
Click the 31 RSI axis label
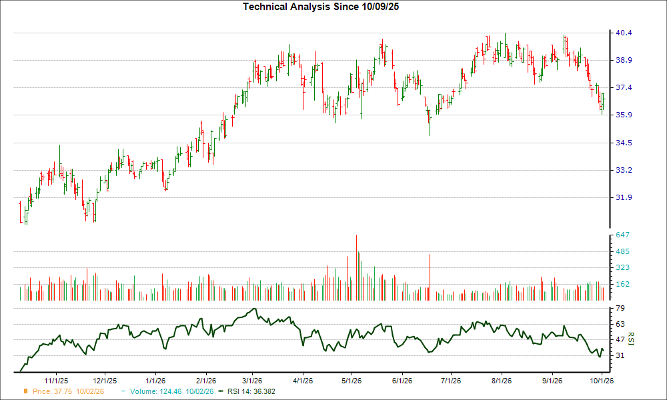point(620,355)
